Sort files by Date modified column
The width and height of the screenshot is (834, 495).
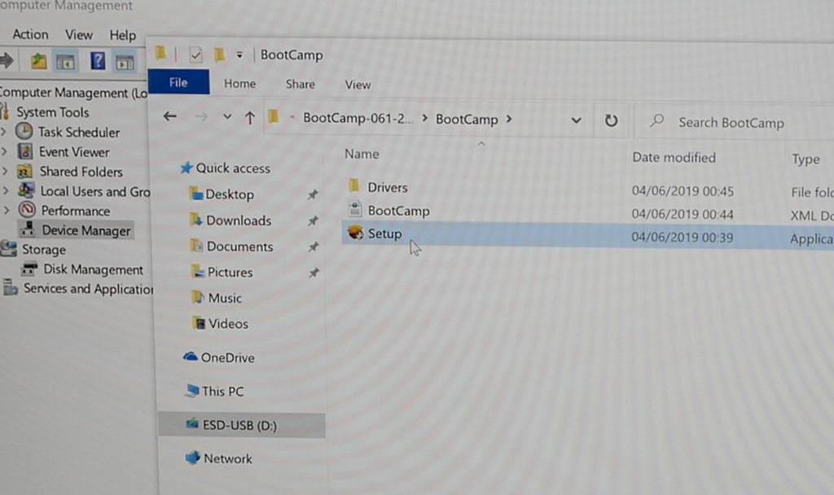point(674,157)
